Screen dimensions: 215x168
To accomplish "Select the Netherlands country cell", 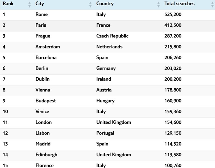I will [x=109, y=47].
